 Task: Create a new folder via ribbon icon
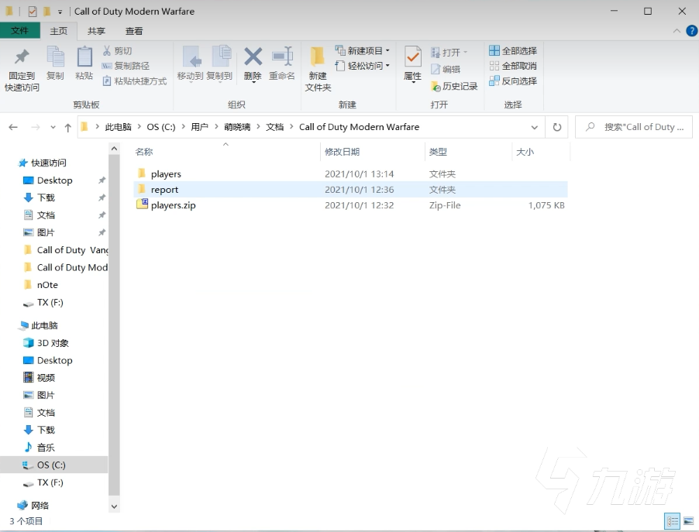(x=318, y=57)
